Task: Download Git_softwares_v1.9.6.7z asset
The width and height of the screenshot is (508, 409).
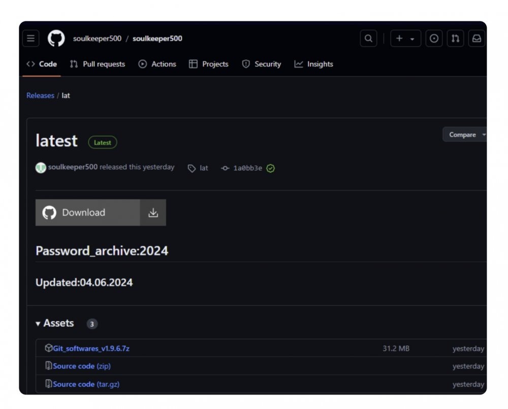Action: tap(91, 349)
